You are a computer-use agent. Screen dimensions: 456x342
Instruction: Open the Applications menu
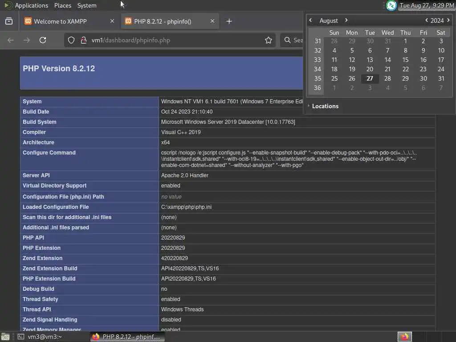pos(32,5)
